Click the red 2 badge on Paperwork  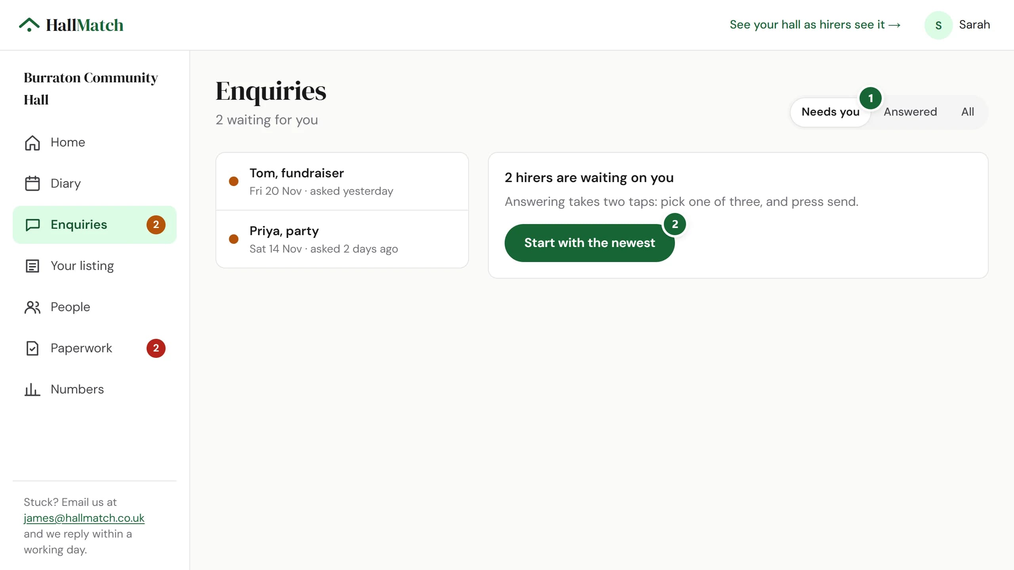[x=156, y=348]
